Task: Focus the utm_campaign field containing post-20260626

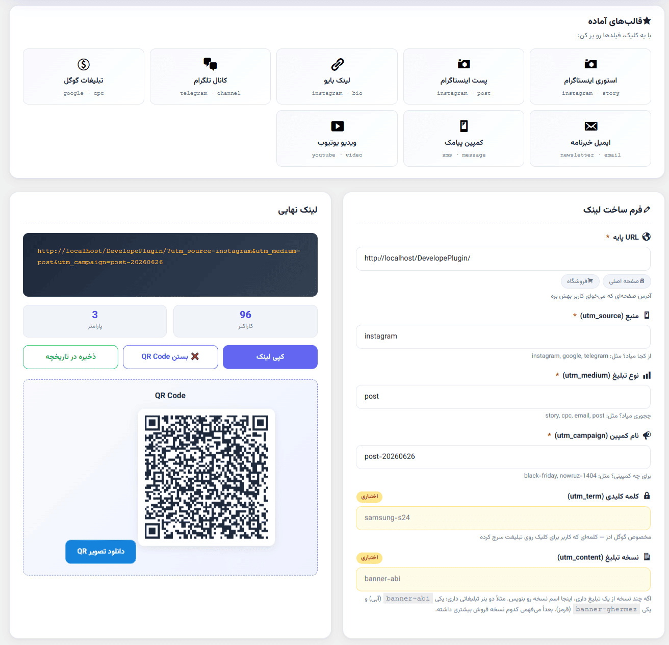Action: click(x=503, y=457)
